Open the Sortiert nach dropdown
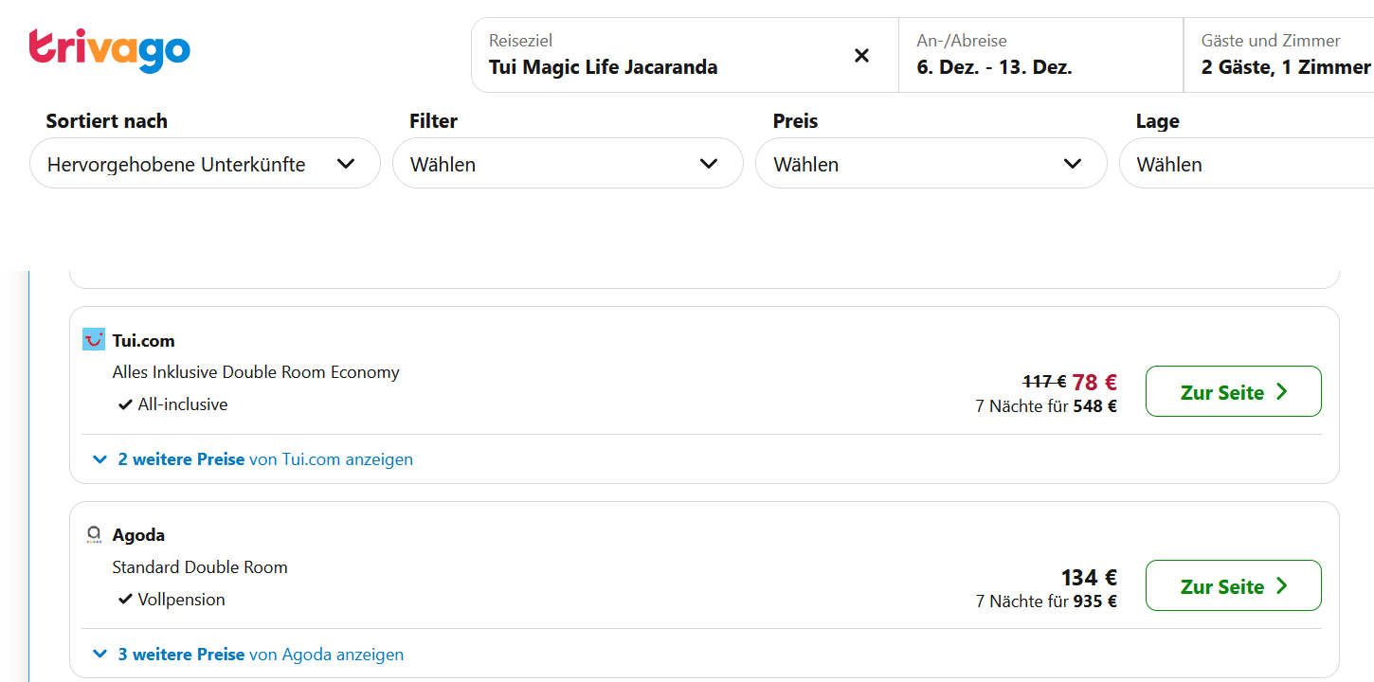This screenshot has width=1374, height=682. [x=205, y=164]
